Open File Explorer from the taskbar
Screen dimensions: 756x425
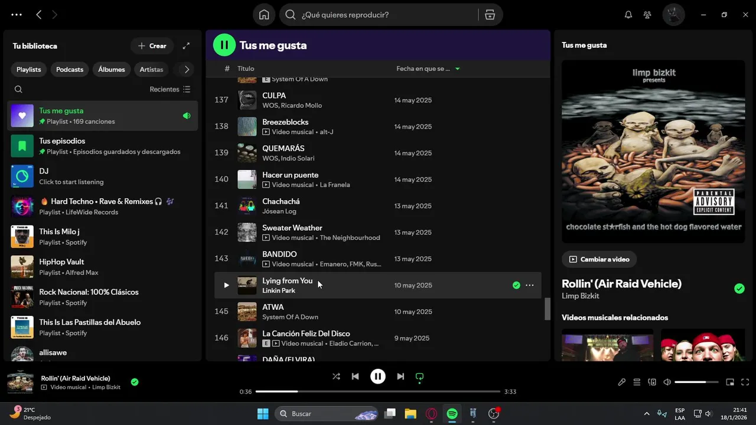410,414
